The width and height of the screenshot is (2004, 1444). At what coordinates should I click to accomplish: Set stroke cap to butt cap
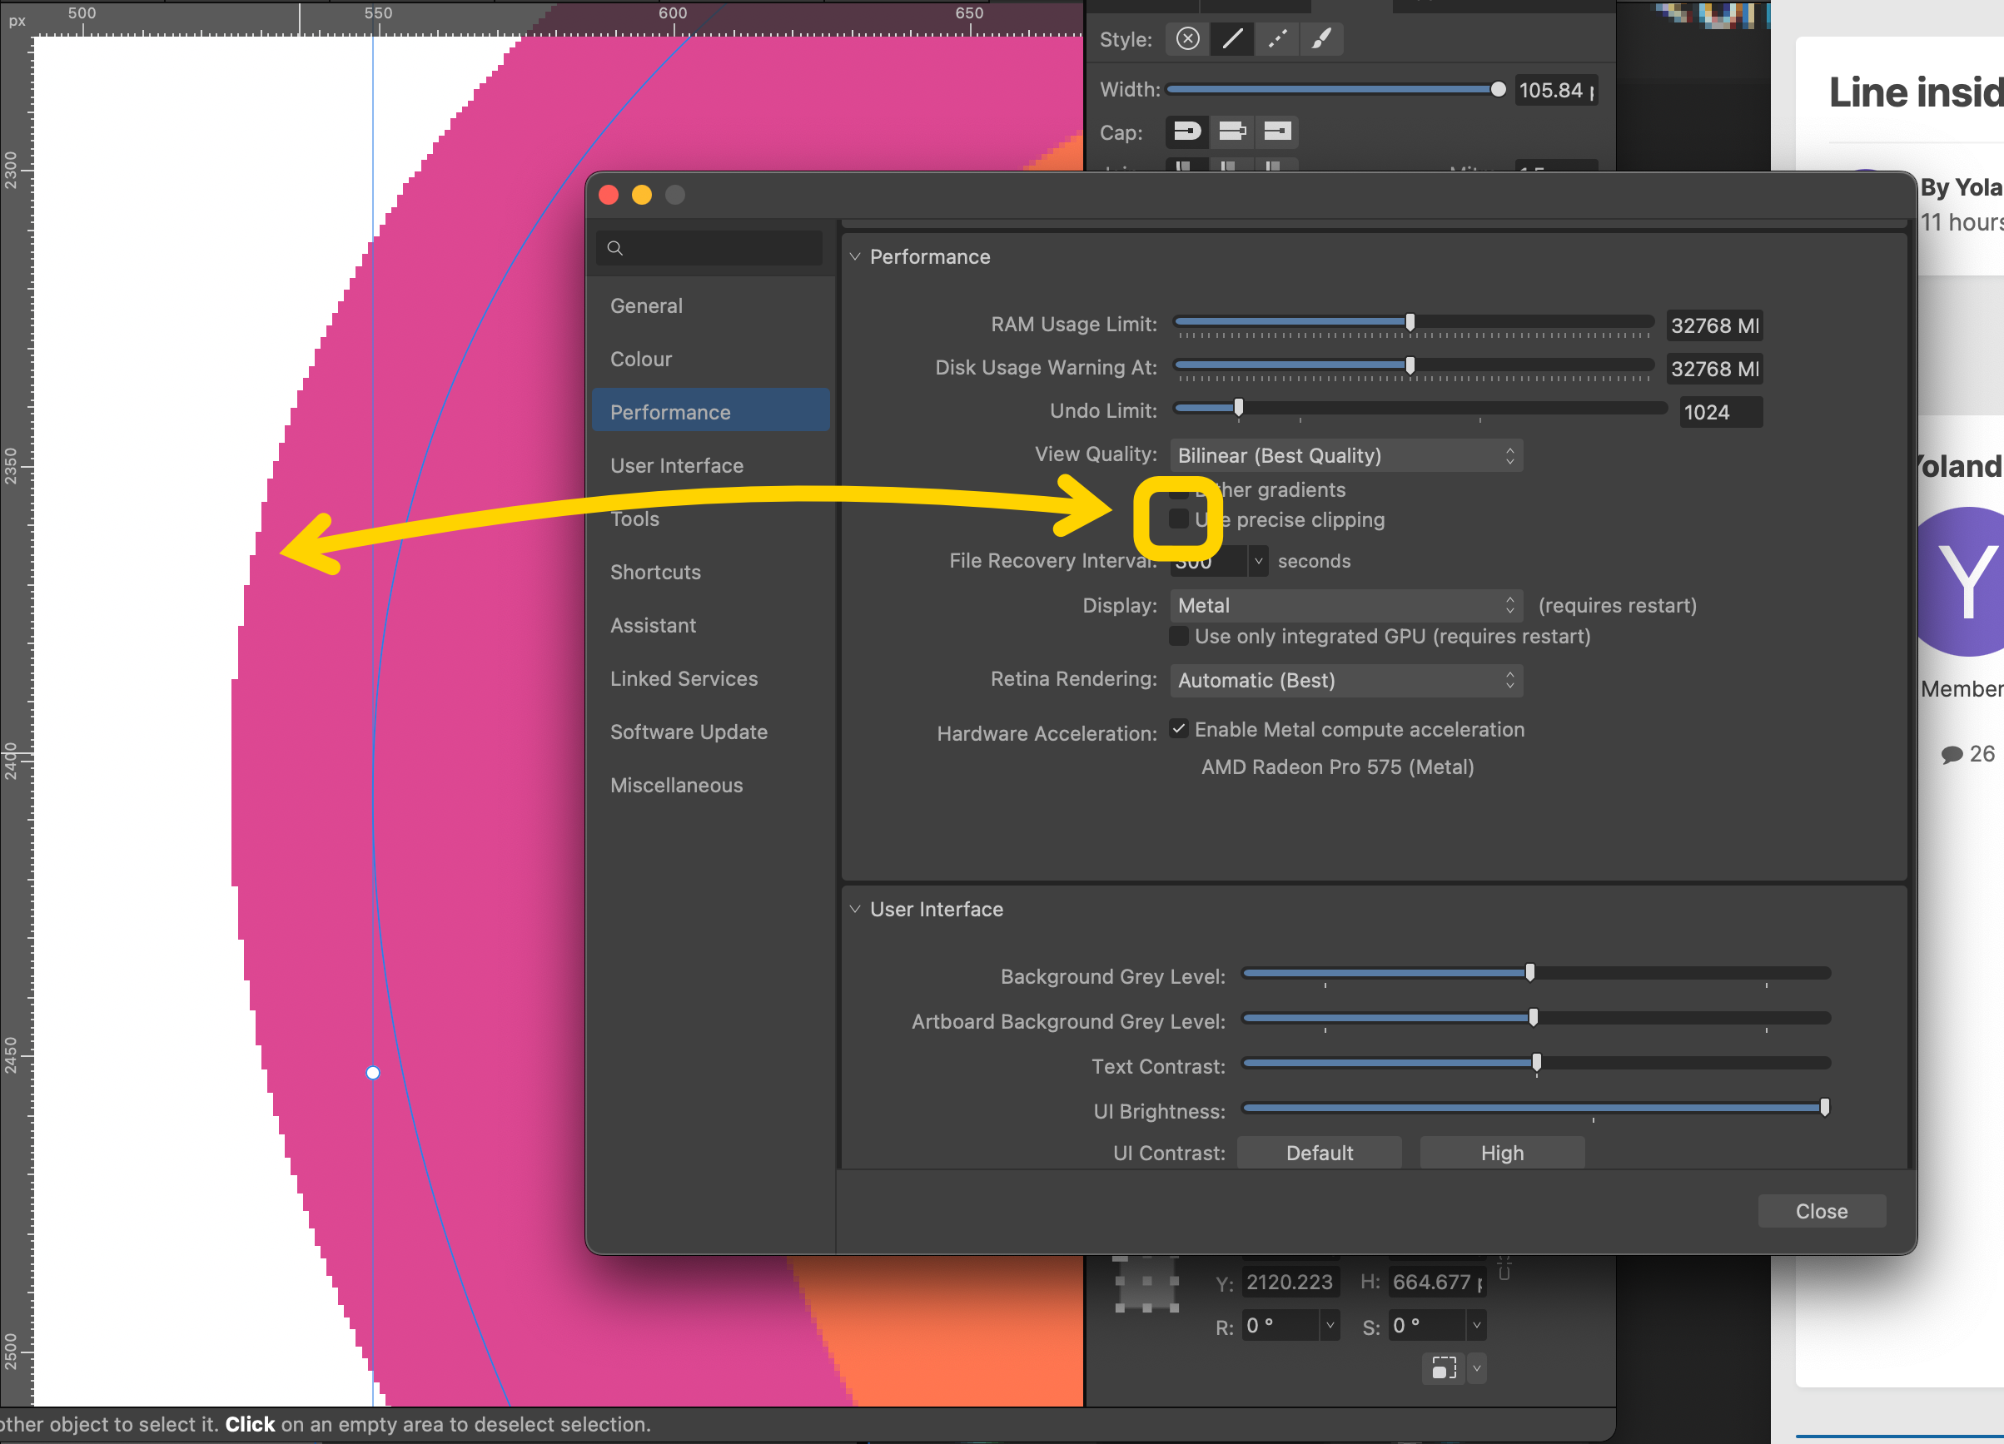point(1231,131)
